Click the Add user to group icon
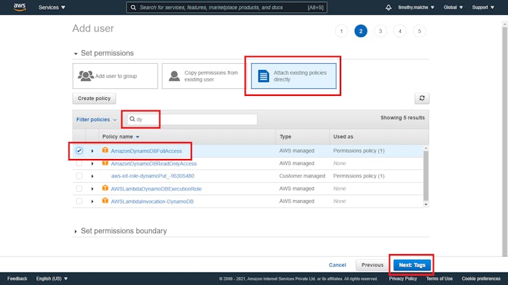The image size is (508, 285). tap(86, 76)
